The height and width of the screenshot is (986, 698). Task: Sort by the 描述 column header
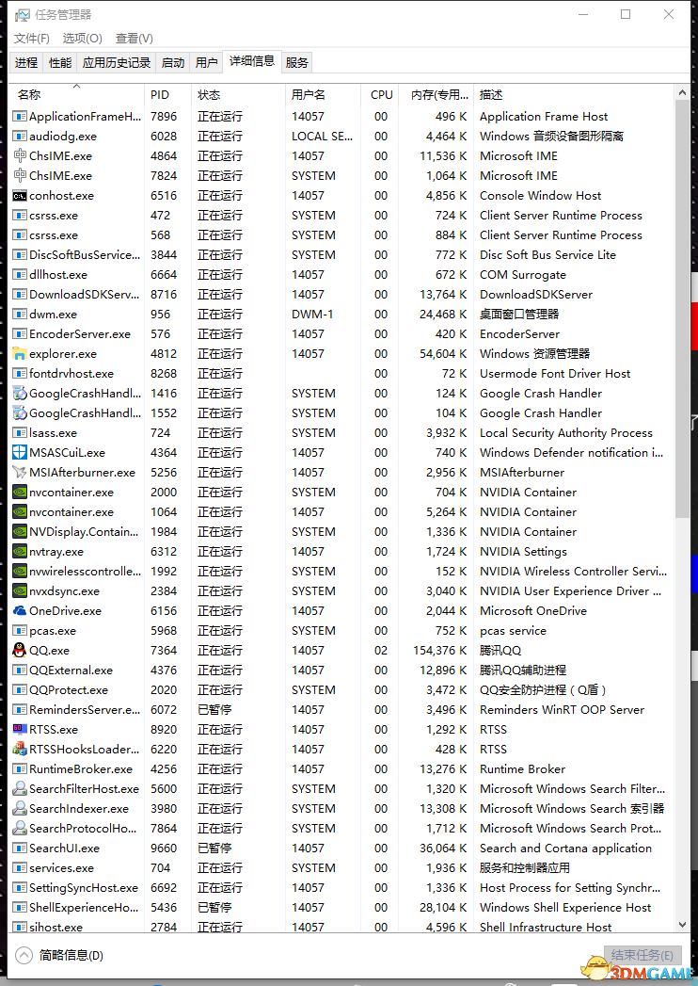574,95
